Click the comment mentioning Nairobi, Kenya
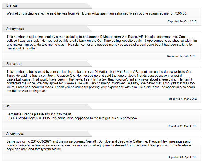Image resolution: width=203 pixels, height=161 pixels. pos(102,43)
